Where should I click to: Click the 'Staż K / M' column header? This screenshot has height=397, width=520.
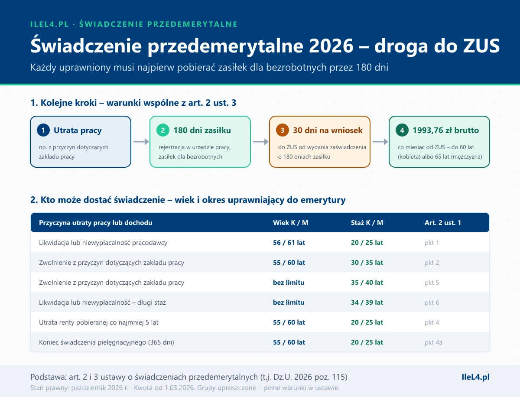point(367,223)
